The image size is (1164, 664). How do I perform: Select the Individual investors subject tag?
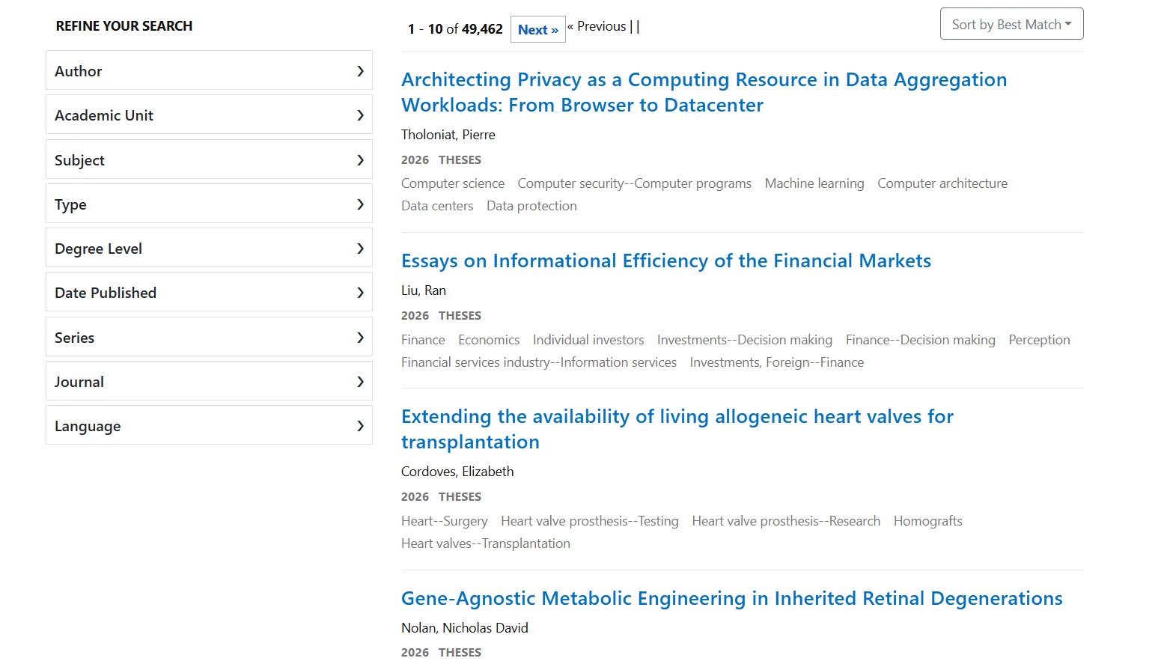(x=588, y=340)
